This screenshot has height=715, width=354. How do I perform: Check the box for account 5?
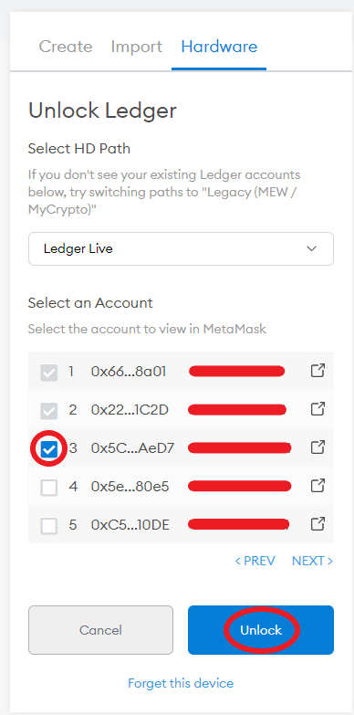point(48,526)
